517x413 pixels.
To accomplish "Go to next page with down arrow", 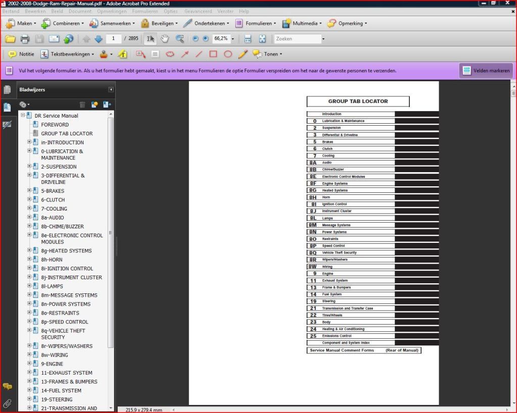I will tap(99, 39).
